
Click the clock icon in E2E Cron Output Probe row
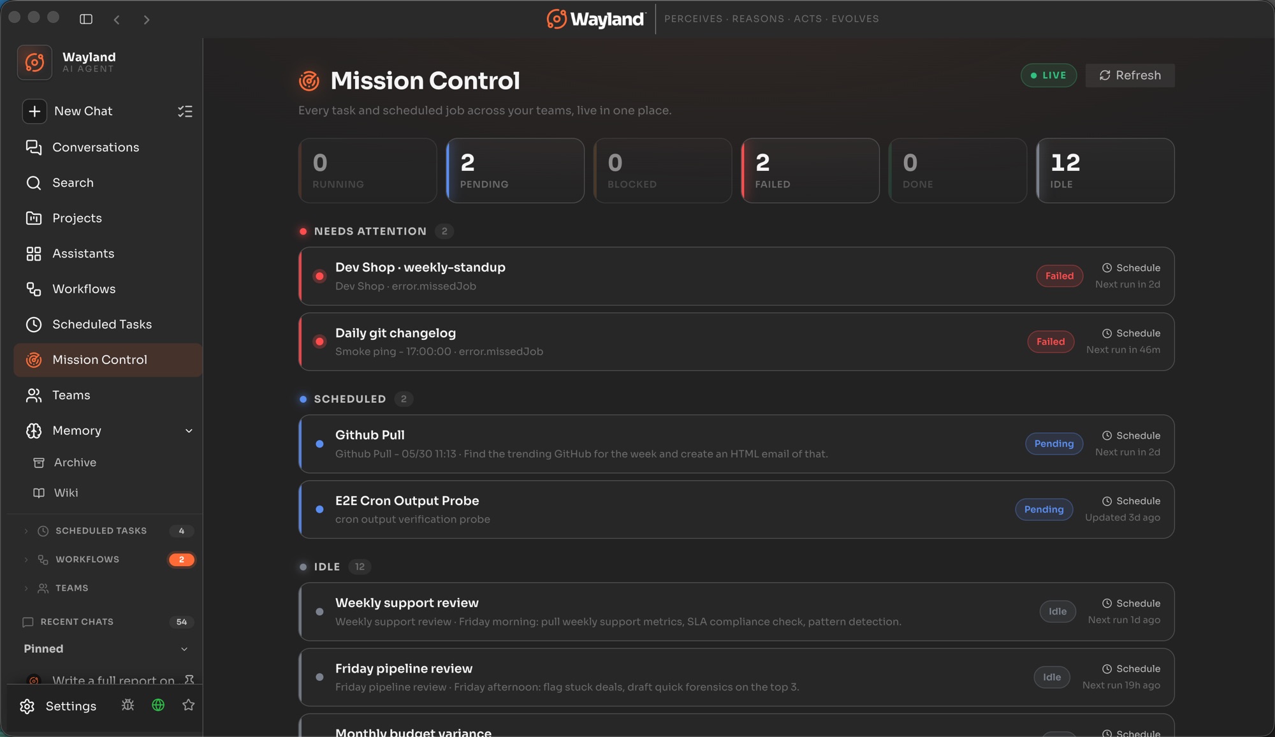tap(1107, 501)
